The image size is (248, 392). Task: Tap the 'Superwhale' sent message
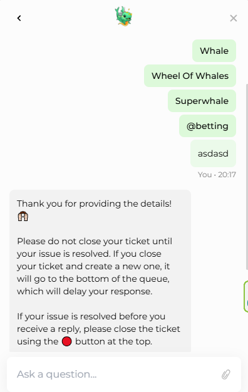(x=202, y=101)
